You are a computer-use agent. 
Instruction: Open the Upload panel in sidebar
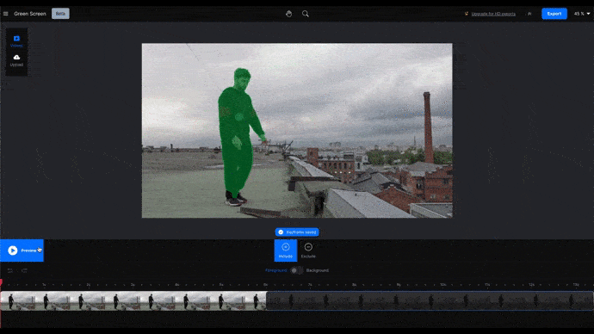[16, 60]
